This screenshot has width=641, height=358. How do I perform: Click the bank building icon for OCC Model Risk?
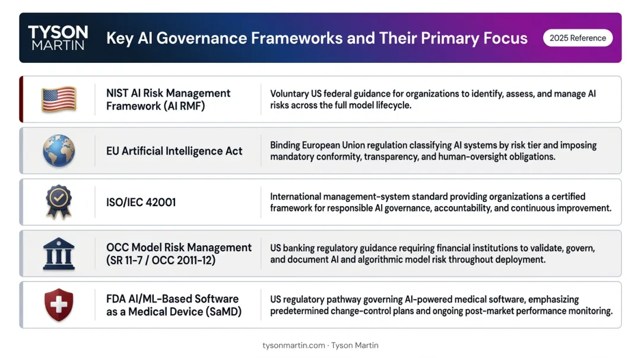pyautogui.click(x=59, y=254)
